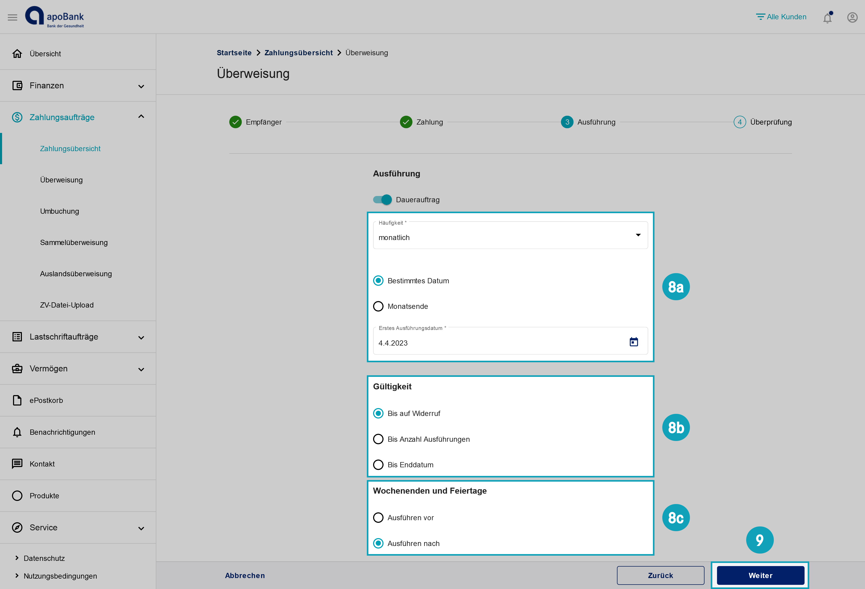This screenshot has height=589, width=865.
Task: Select the Bestimmtes Datum radio button
Action: pyautogui.click(x=379, y=281)
